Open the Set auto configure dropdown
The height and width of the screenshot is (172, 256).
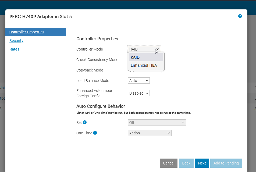(x=157, y=122)
